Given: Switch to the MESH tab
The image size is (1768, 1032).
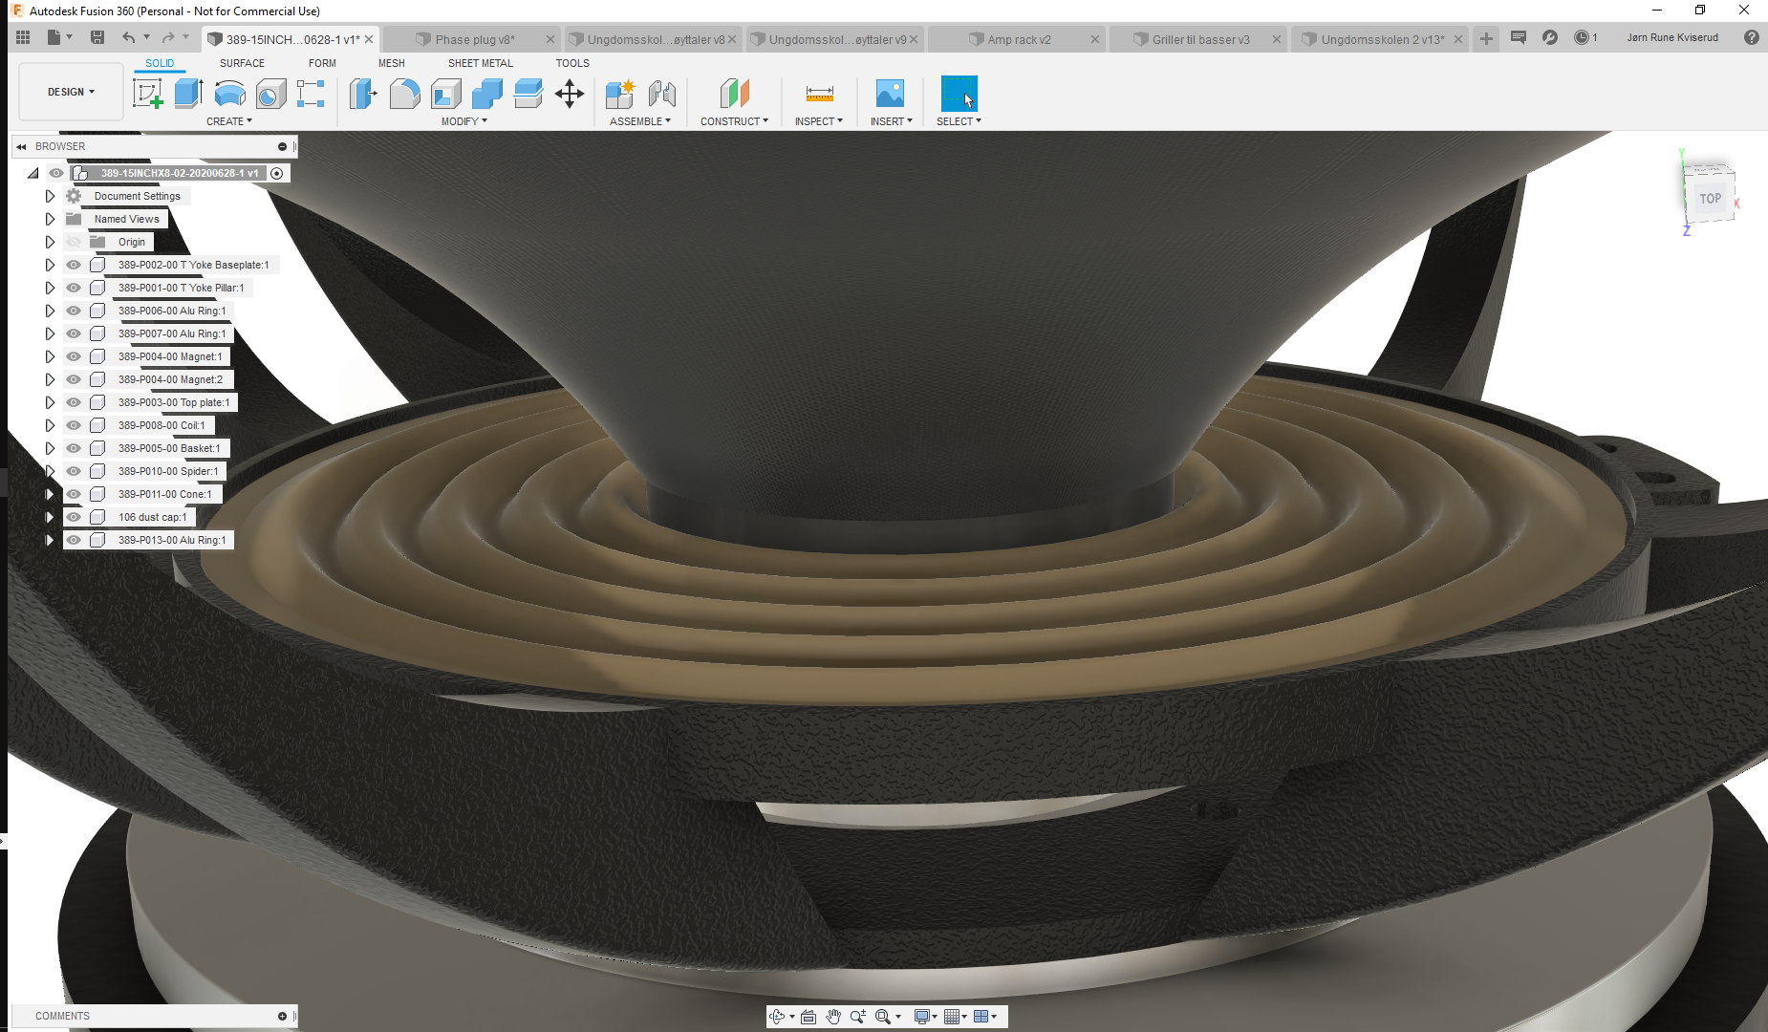Looking at the screenshot, I should (392, 63).
